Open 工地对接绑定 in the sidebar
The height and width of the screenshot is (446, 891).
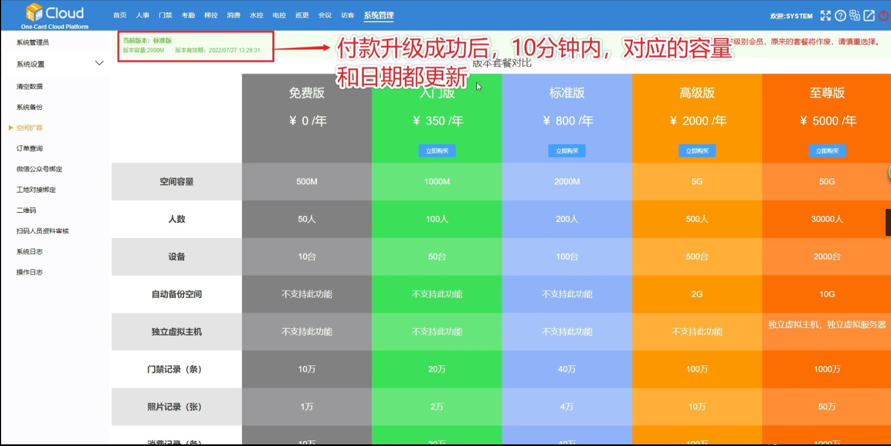36,189
